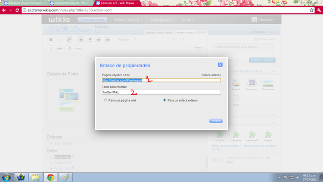Click the 'Página objetivo o URL' field
This screenshot has height=182, width=323.
[x=161, y=80]
